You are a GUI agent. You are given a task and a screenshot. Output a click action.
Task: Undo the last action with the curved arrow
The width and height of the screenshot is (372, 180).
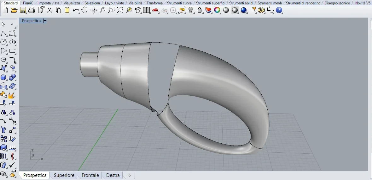click(x=76, y=10)
